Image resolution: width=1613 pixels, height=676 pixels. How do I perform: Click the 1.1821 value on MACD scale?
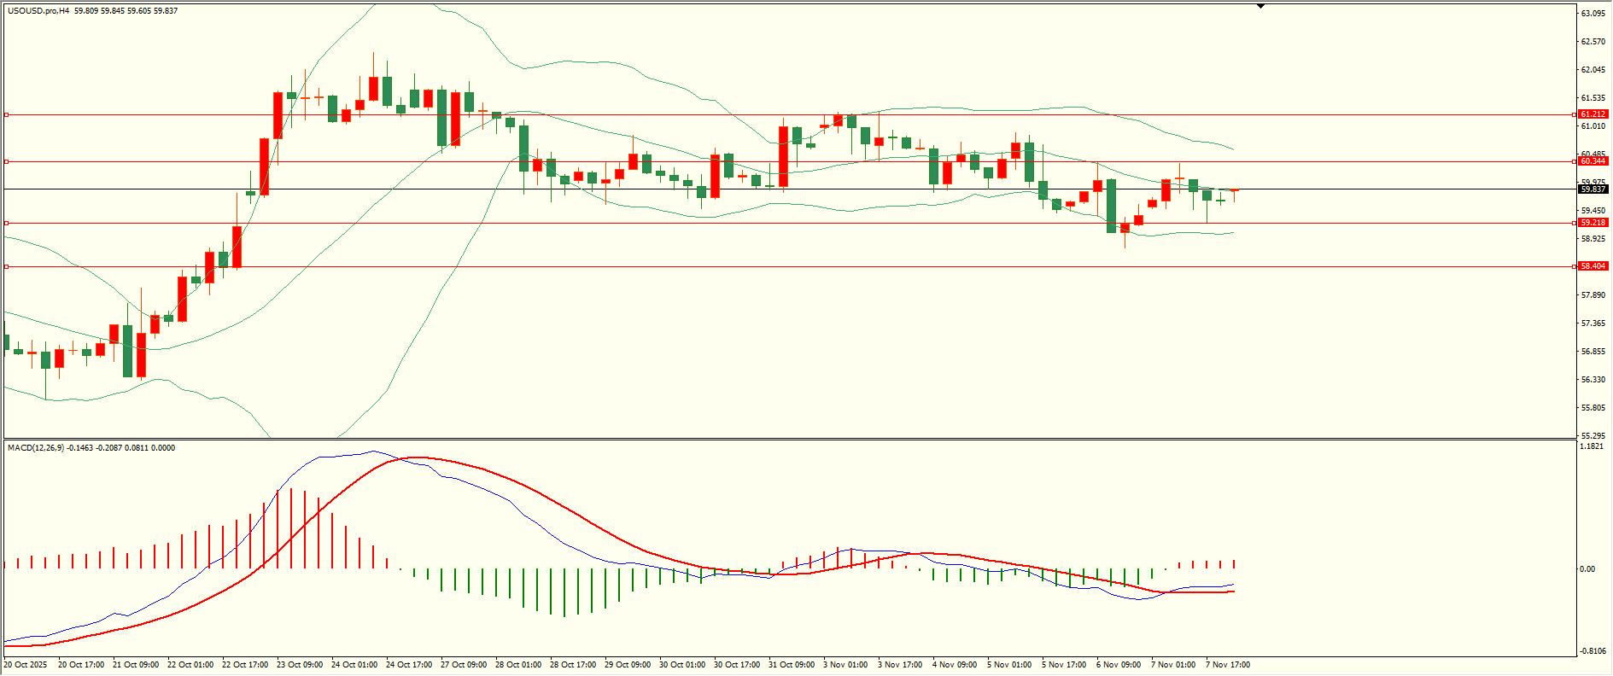1592,446
